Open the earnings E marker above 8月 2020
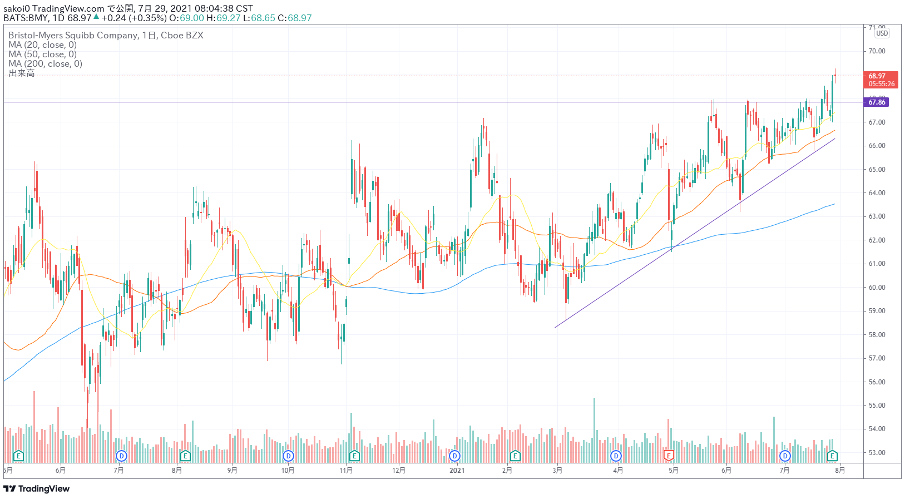This screenshot has width=905, height=499. click(x=185, y=456)
